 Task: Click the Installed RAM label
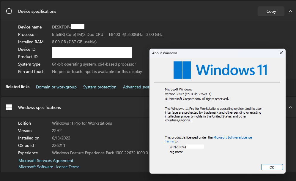31,42
